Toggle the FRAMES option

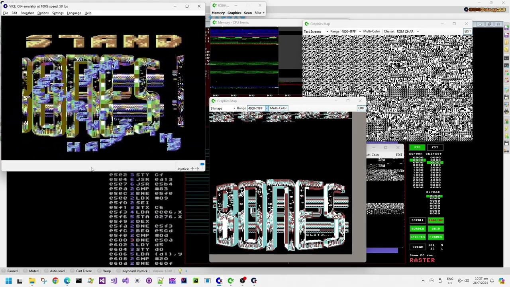435,237
